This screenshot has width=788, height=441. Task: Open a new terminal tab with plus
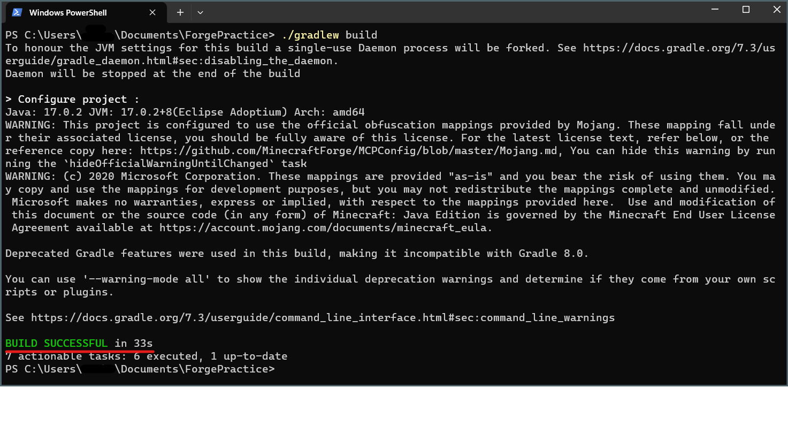click(180, 12)
